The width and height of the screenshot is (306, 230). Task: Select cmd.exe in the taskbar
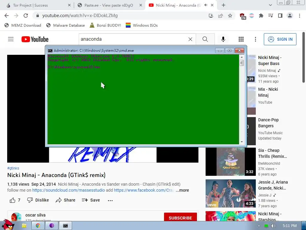[x=65, y=226]
